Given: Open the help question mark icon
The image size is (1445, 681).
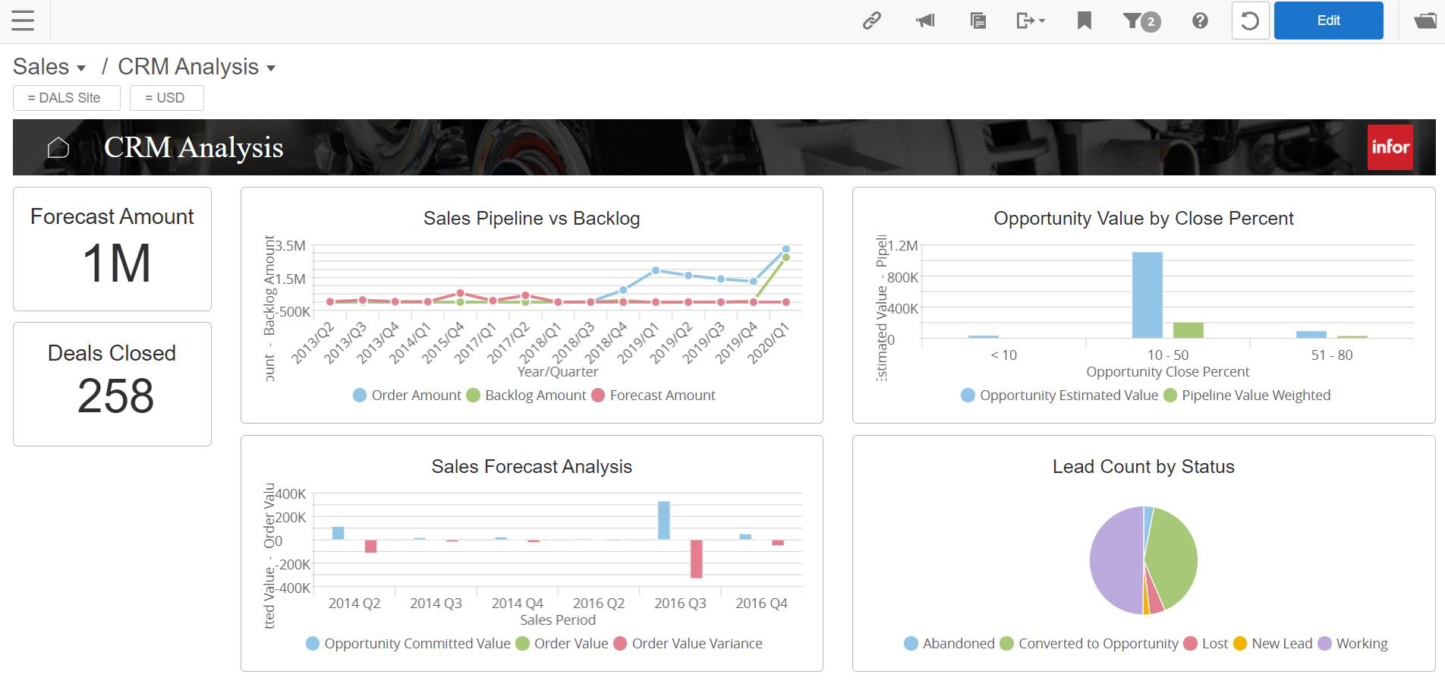Looking at the screenshot, I should [1200, 20].
